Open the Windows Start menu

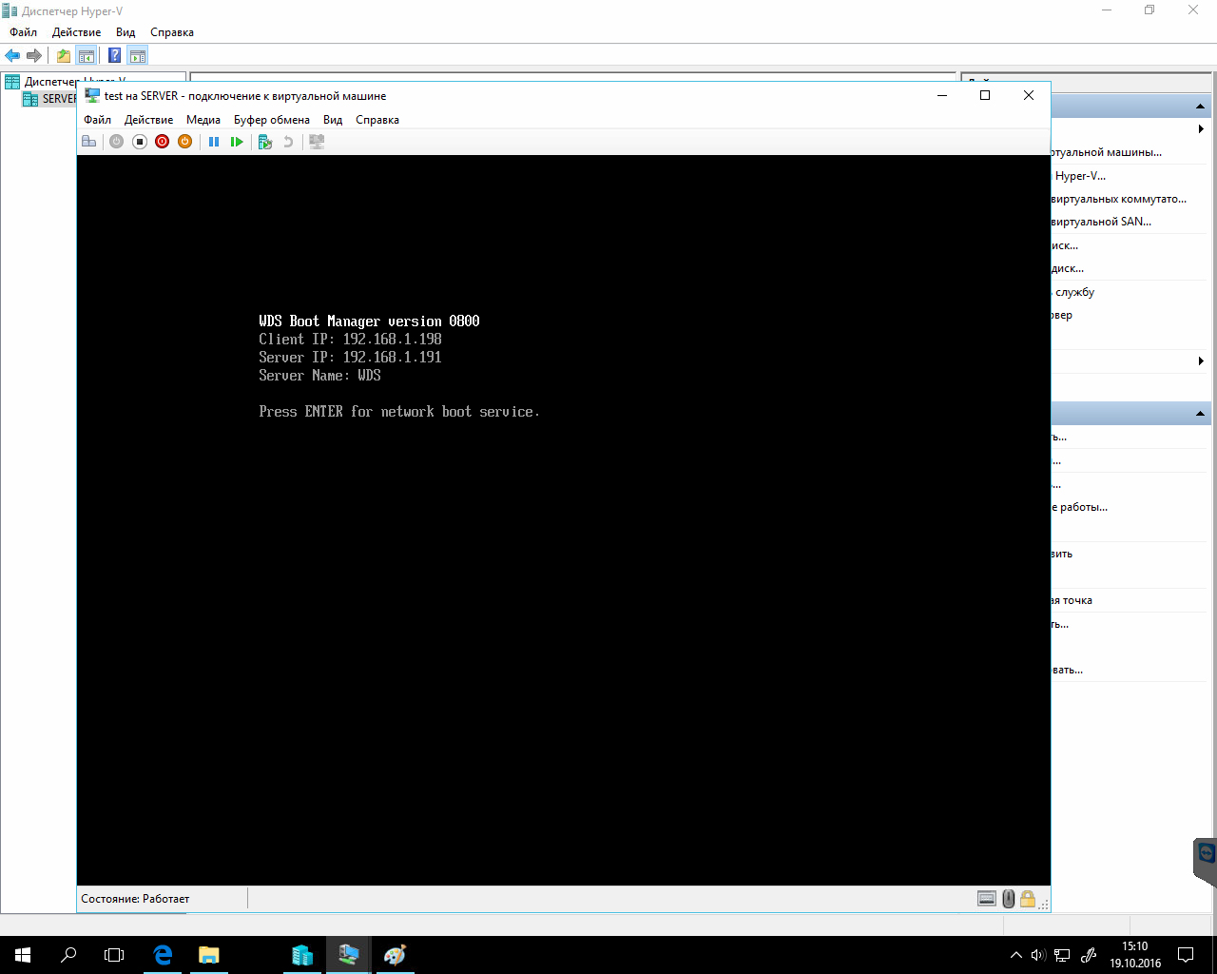point(23,955)
